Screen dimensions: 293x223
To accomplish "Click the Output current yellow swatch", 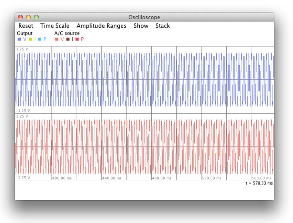I will pos(30,39).
